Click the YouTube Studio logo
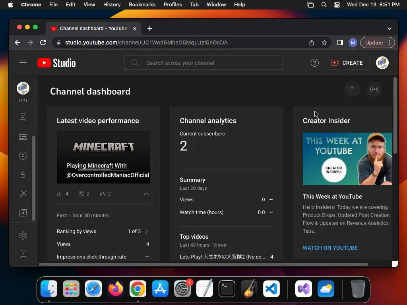 (x=56, y=63)
